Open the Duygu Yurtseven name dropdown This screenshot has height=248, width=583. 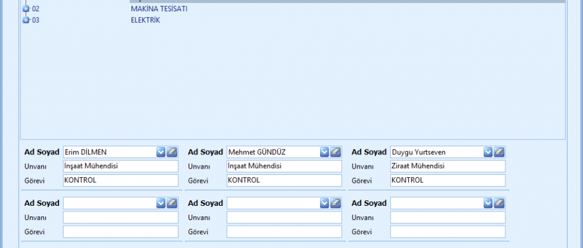488,152
